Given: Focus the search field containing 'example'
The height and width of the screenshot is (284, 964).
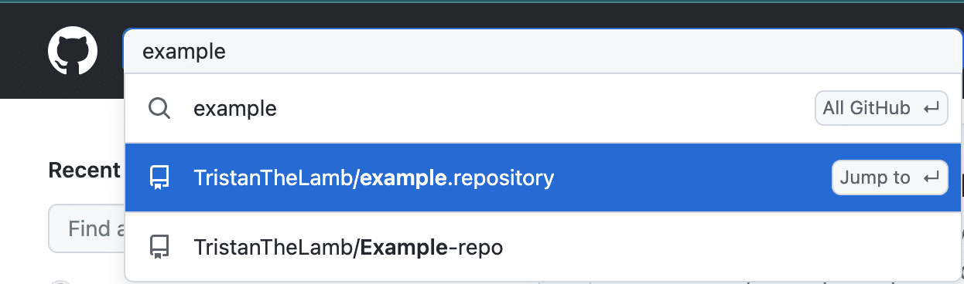Looking at the screenshot, I should click(543, 52).
